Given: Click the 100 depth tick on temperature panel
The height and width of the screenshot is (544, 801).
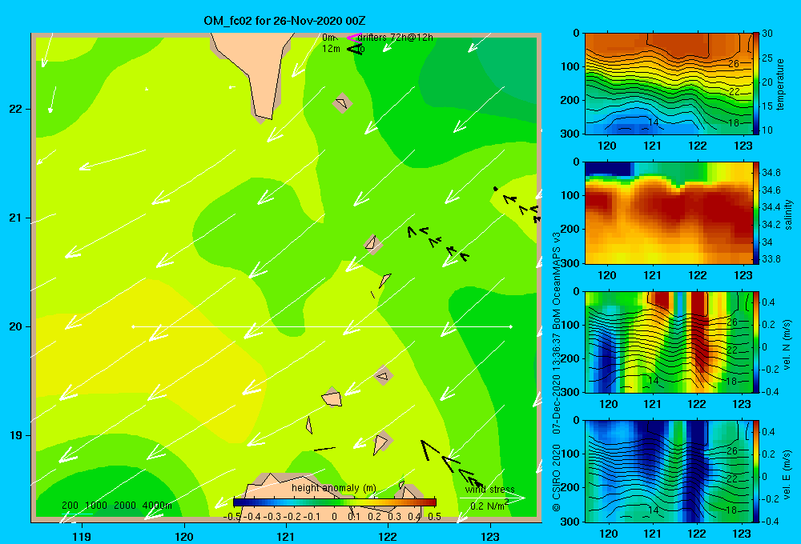Looking at the screenshot, I should coord(569,66).
